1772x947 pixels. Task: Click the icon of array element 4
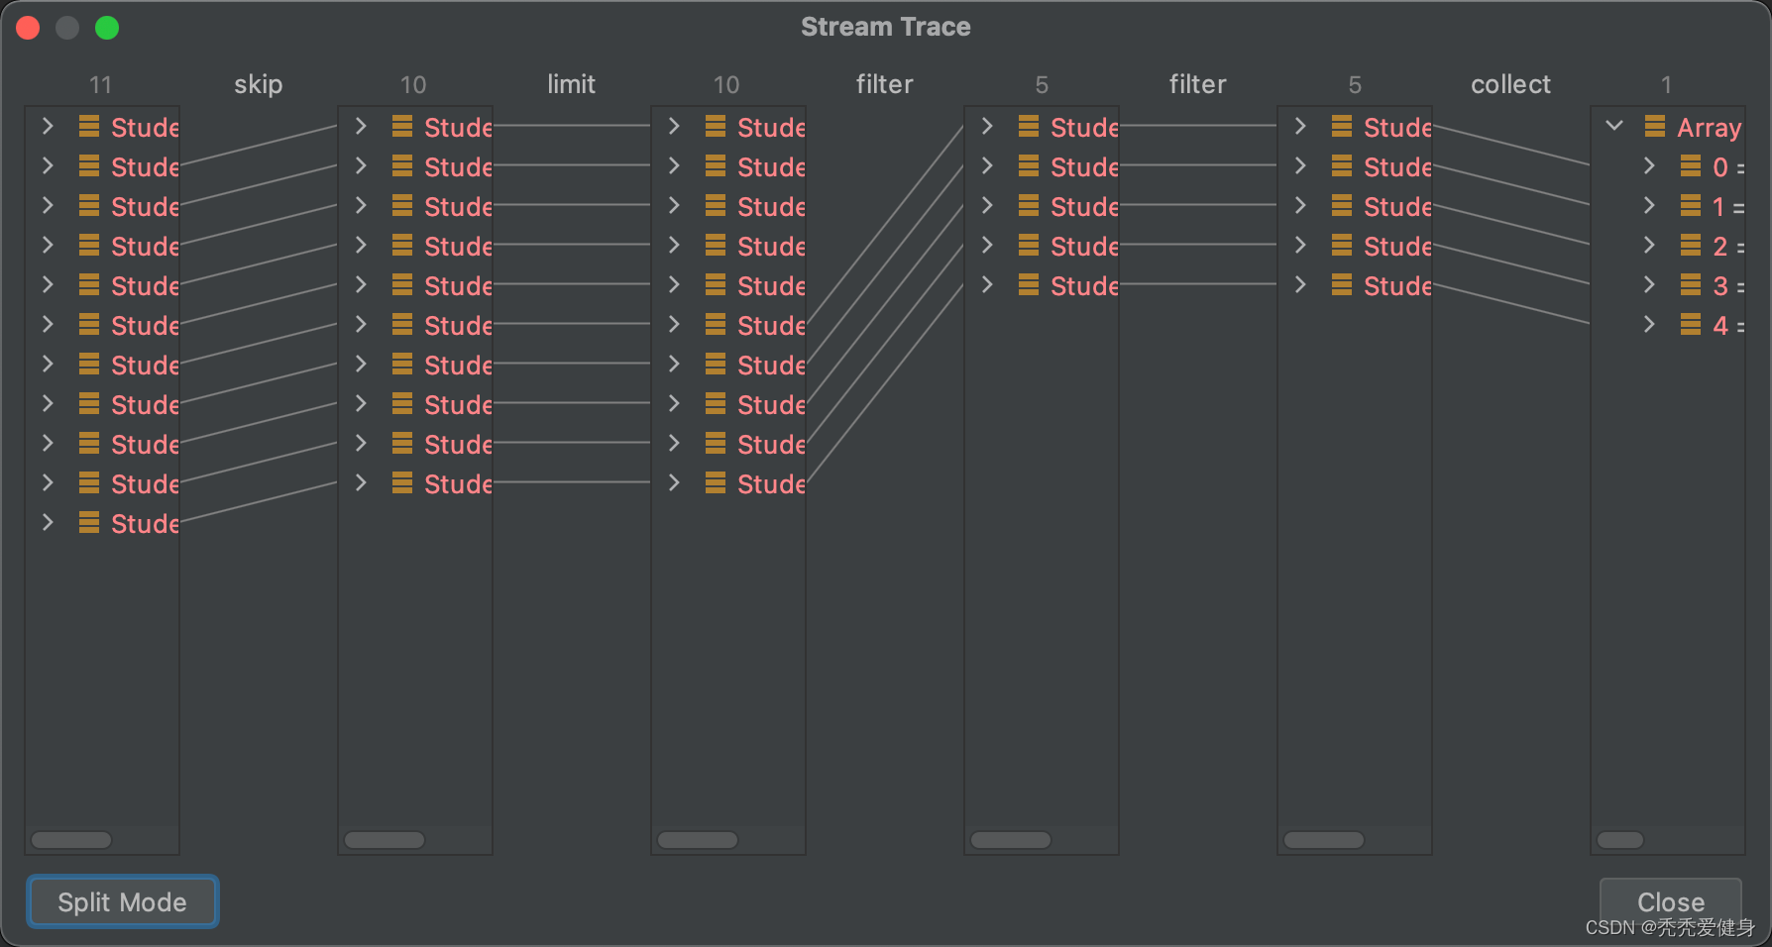(1691, 325)
